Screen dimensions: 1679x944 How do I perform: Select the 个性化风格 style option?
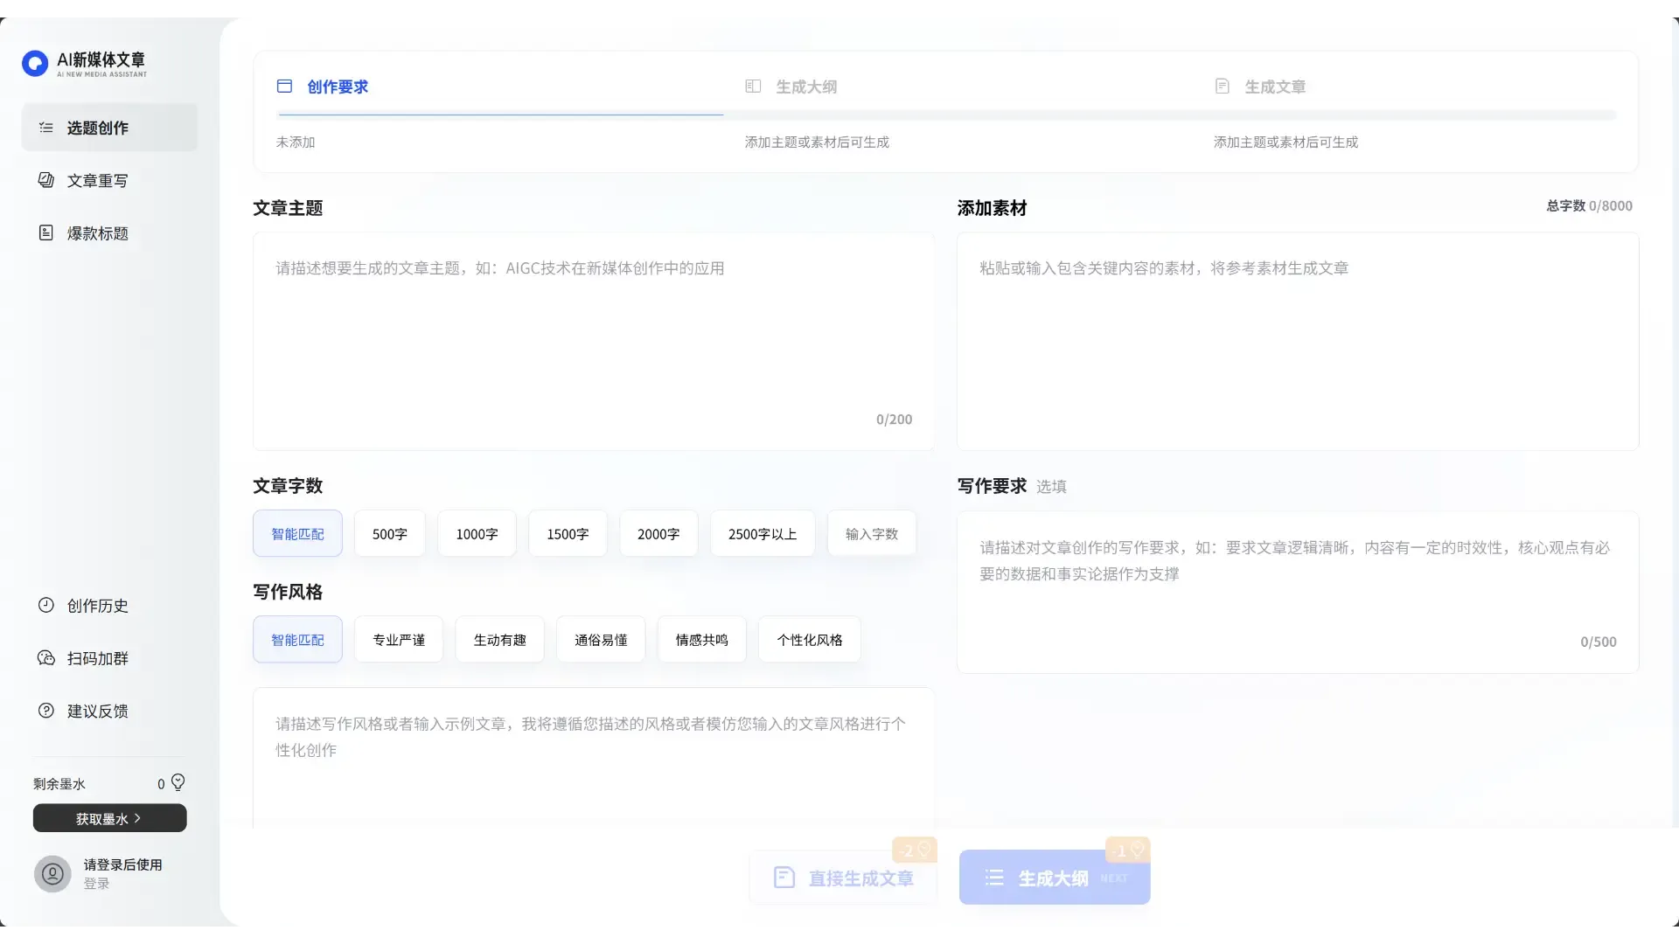pos(810,640)
